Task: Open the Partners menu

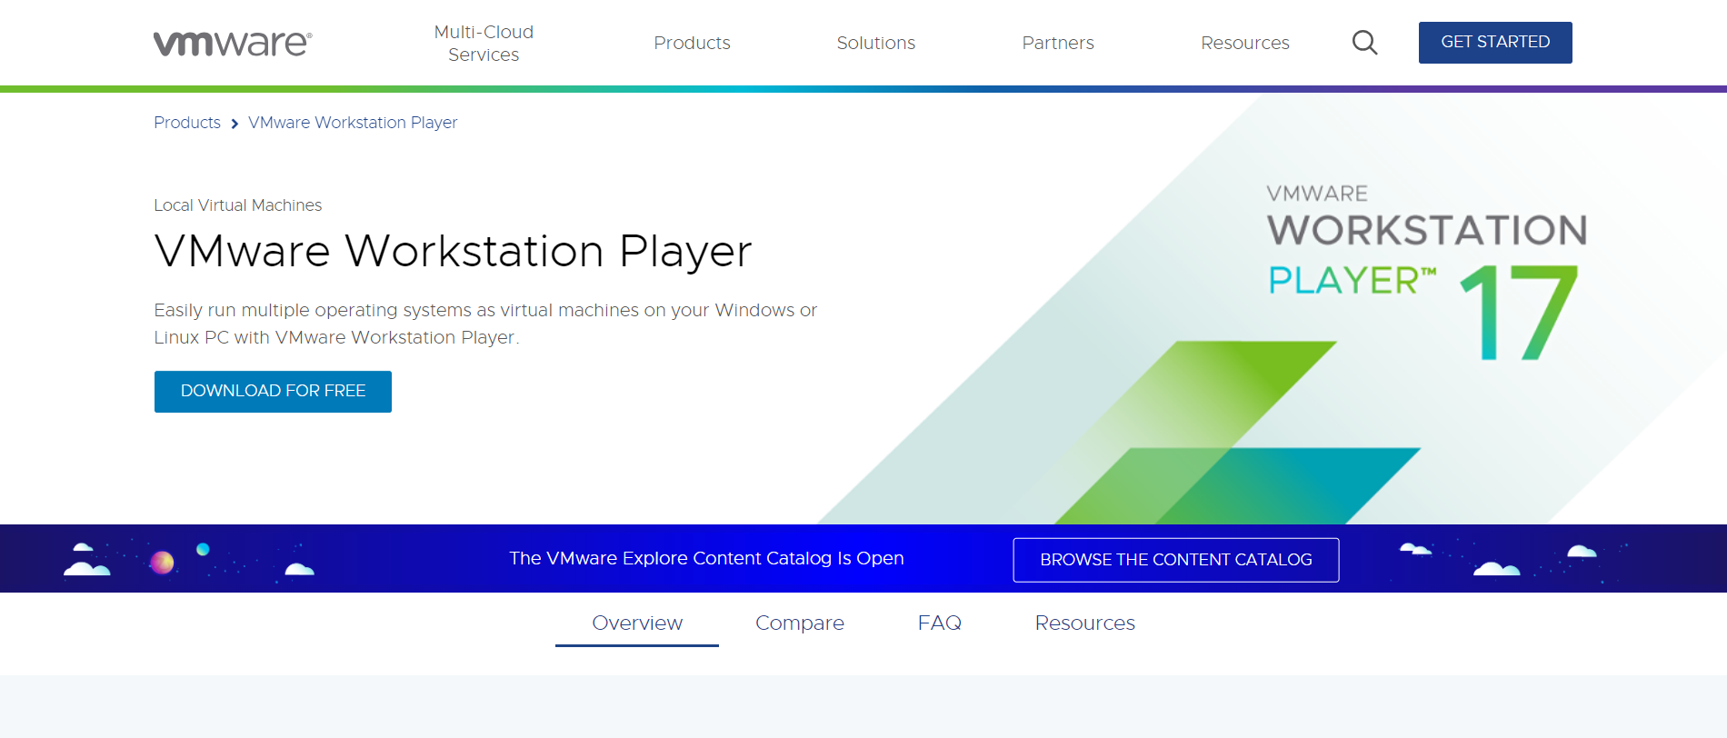Action: pyautogui.click(x=1058, y=43)
